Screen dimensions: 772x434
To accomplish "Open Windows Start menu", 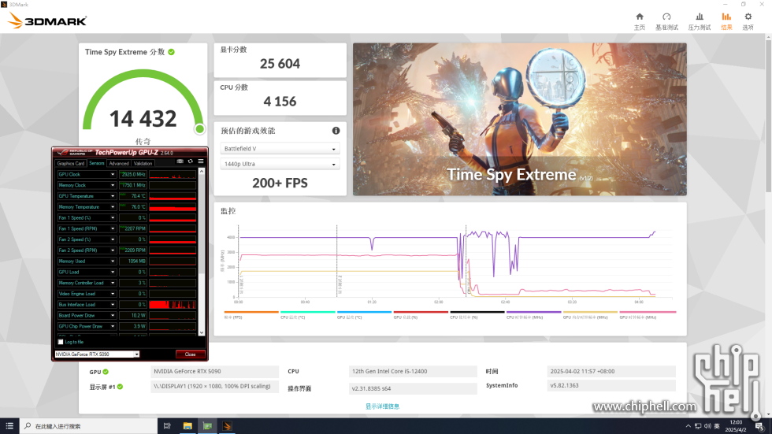I will (9, 426).
